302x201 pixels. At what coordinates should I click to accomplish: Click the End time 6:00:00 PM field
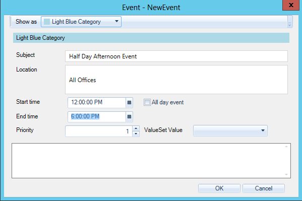tap(97, 117)
